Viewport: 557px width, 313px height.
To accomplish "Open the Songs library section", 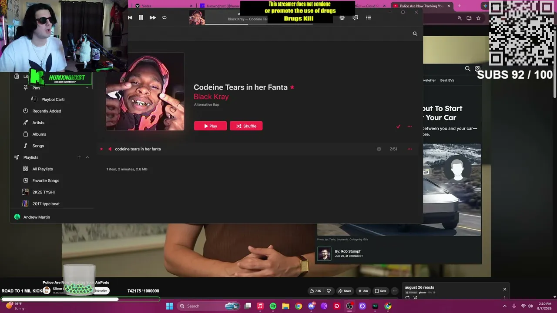I will pyautogui.click(x=38, y=146).
